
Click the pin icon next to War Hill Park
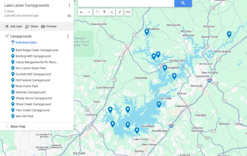point(13,116)
